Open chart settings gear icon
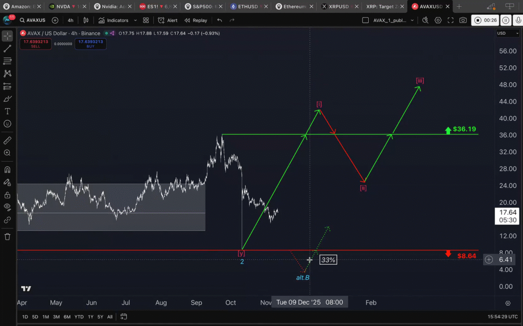This screenshot has height=326, width=523. [x=438, y=20]
